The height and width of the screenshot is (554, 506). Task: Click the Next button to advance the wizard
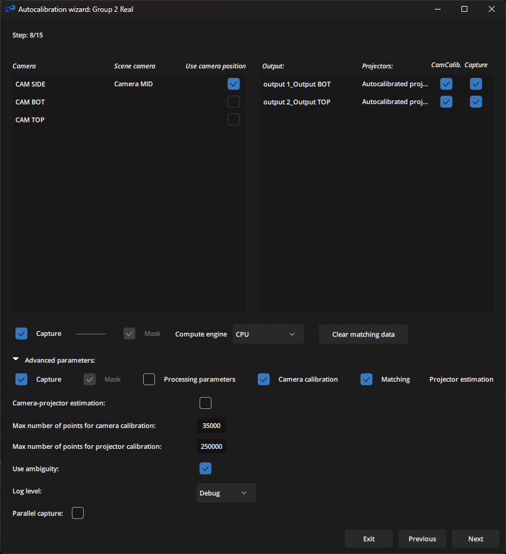pyautogui.click(x=475, y=539)
